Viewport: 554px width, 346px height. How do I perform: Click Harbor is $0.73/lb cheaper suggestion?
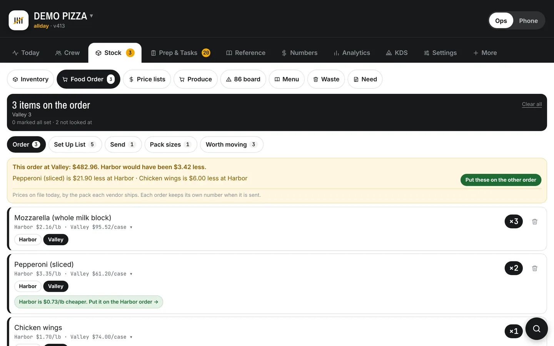click(88, 302)
